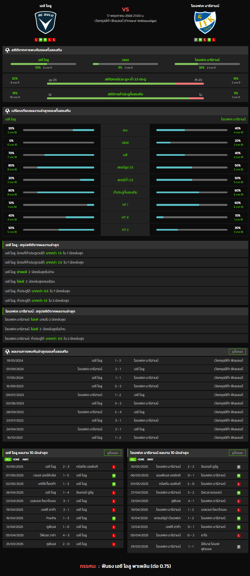Click the W badge in the เจเอส เฮอร์คิวลีส 1-5 row

click(114, 476)
